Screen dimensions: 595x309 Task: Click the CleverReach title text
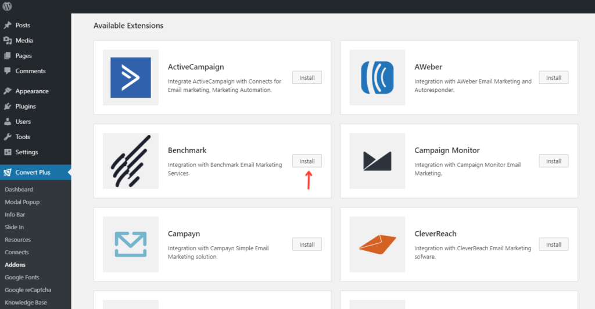click(x=435, y=234)
